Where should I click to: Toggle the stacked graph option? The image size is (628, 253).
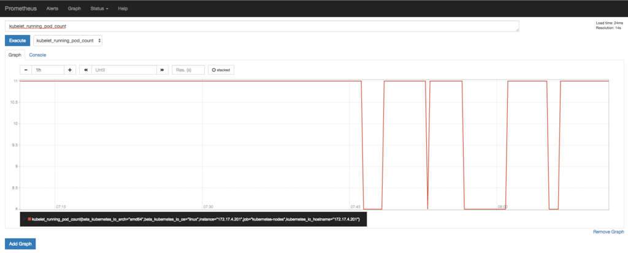[221, 70]
